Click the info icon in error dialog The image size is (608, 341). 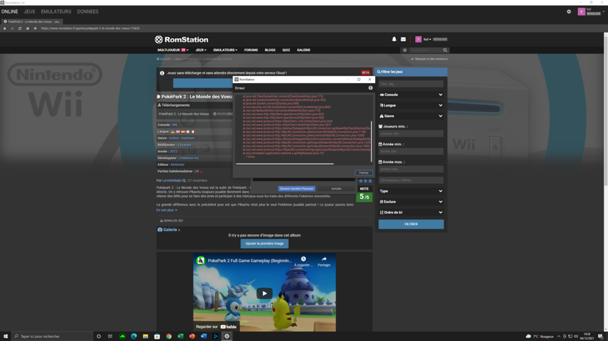click(370, 88)
